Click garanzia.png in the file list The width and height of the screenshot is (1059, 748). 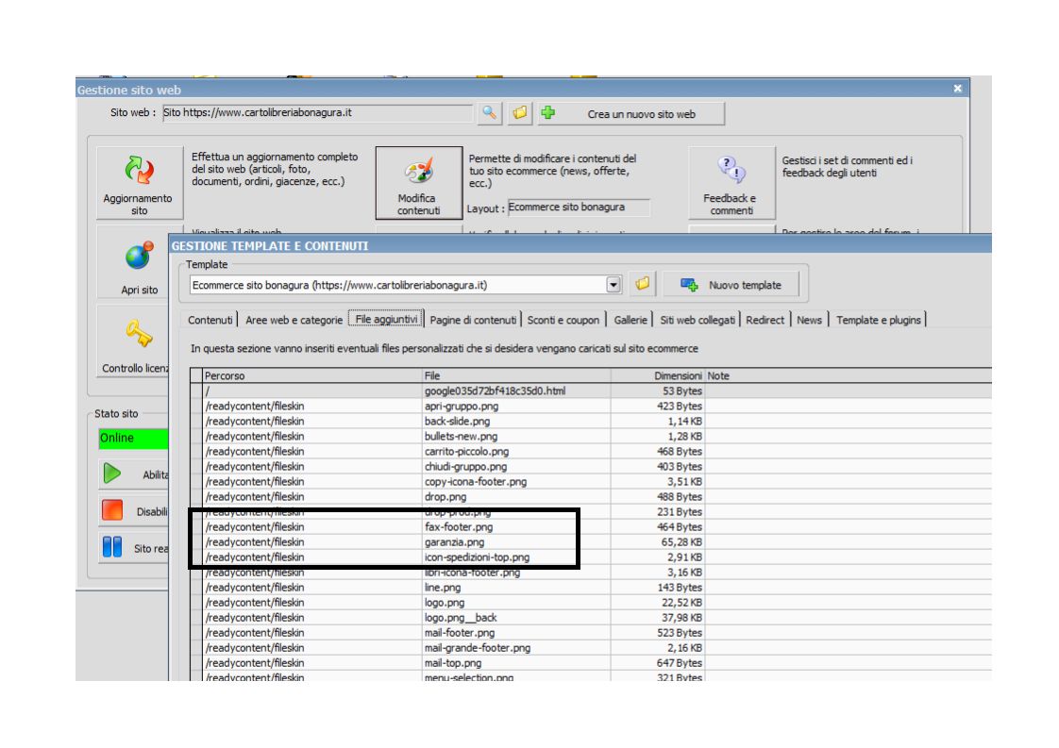455,542
